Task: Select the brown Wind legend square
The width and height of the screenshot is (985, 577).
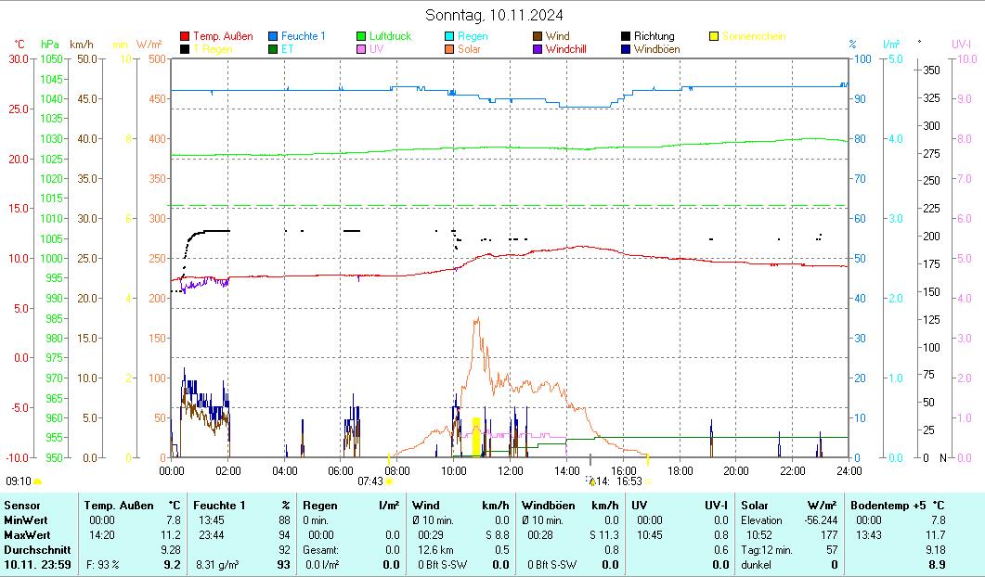Action: click(x=538, y=36)
